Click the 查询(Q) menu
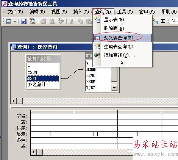Viewport: 178px width, 160px height. (x=103, y=12)
